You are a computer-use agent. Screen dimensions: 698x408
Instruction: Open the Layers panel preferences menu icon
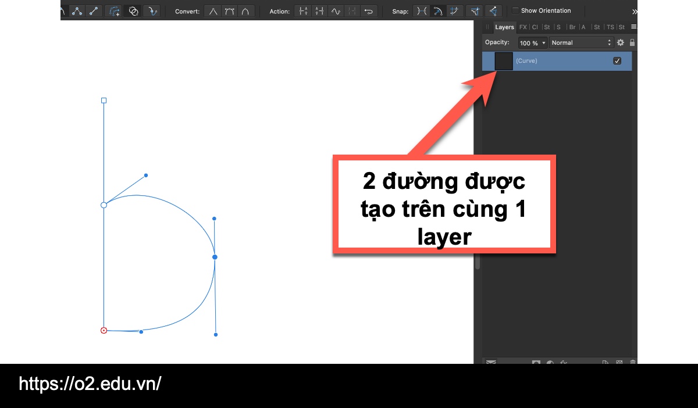(x=633, y=27)
